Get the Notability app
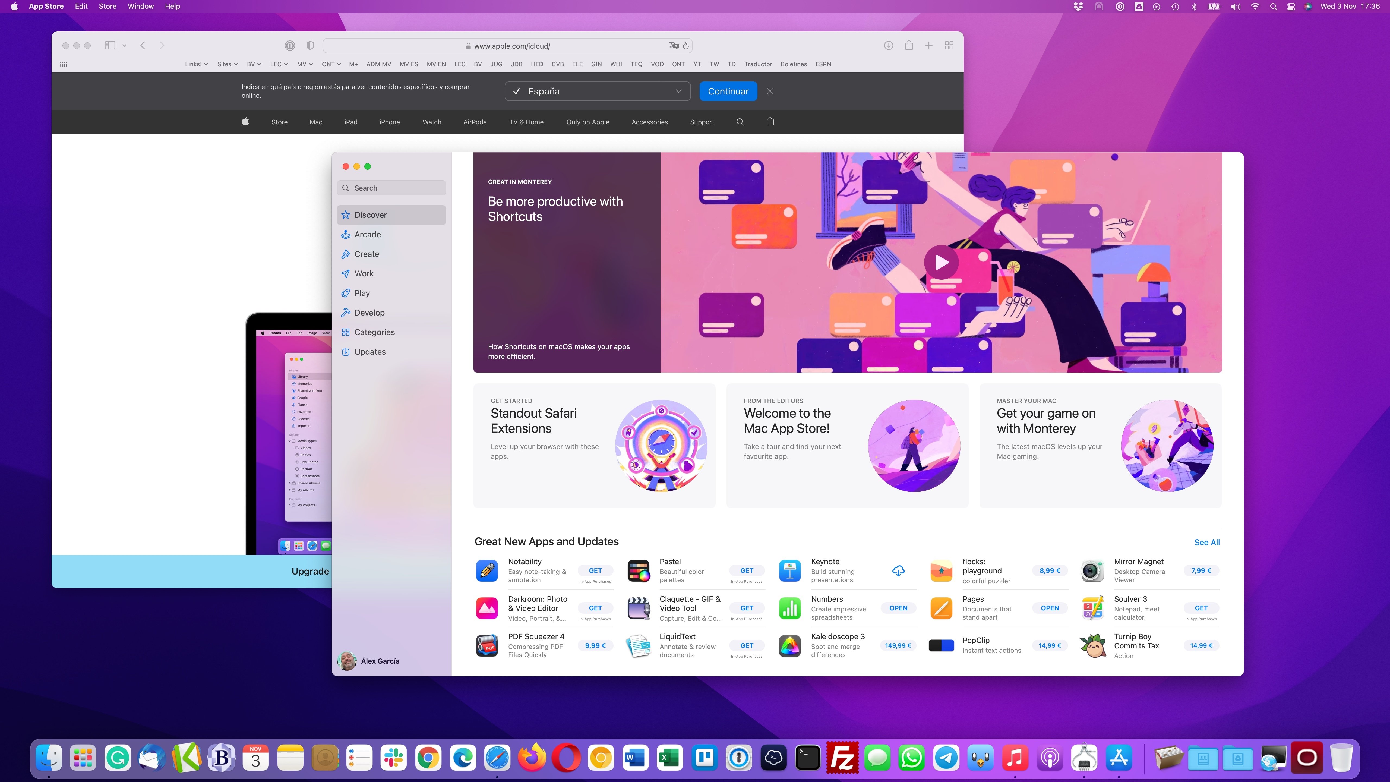The width and height of the screenshot is (1390, 782). click(x=595, y=570)
